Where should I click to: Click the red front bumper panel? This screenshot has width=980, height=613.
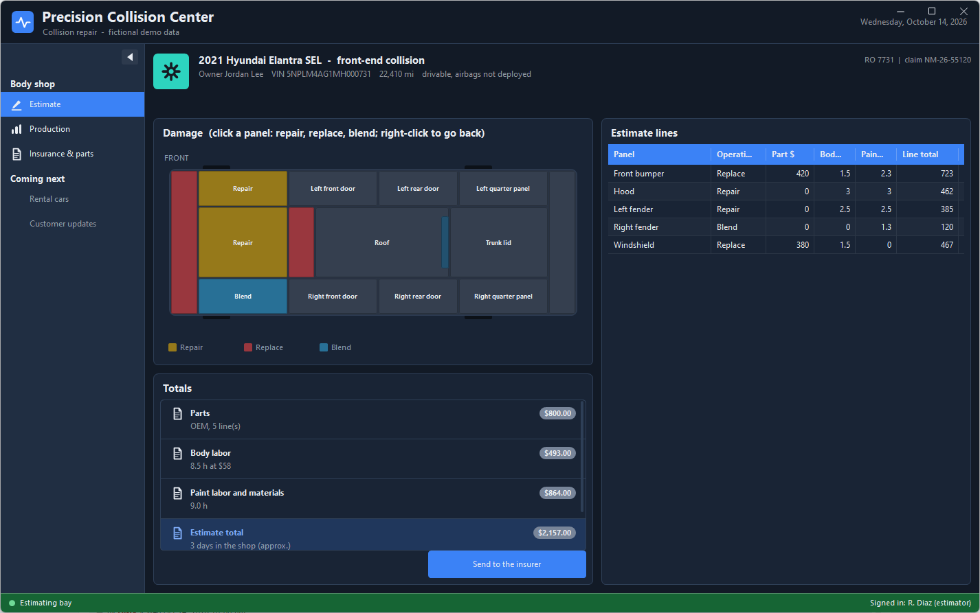click(184, 242)
